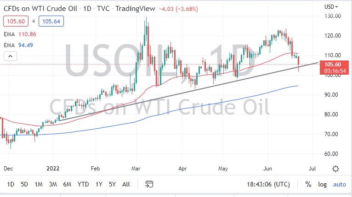Toggle auto scale mode

coord(339,184)
